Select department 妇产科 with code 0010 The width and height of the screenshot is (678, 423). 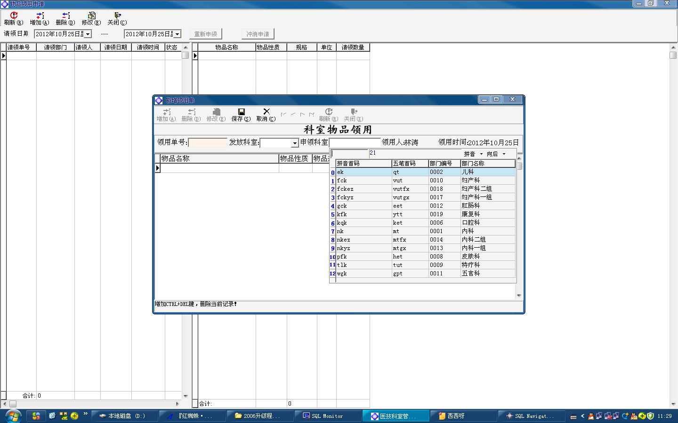click(426, 180)
